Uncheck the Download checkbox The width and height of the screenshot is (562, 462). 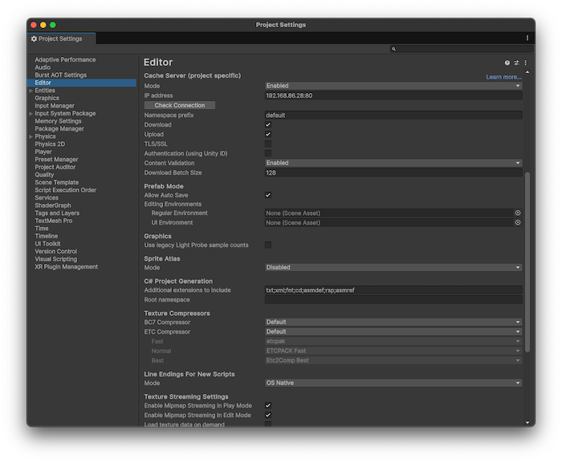268,125
